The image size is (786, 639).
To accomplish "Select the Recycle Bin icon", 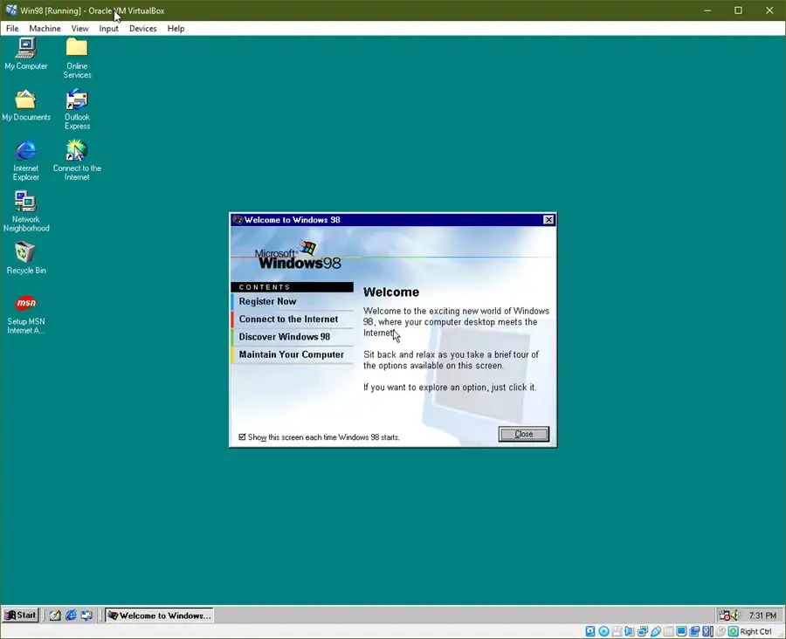I will tap(25, 258).
